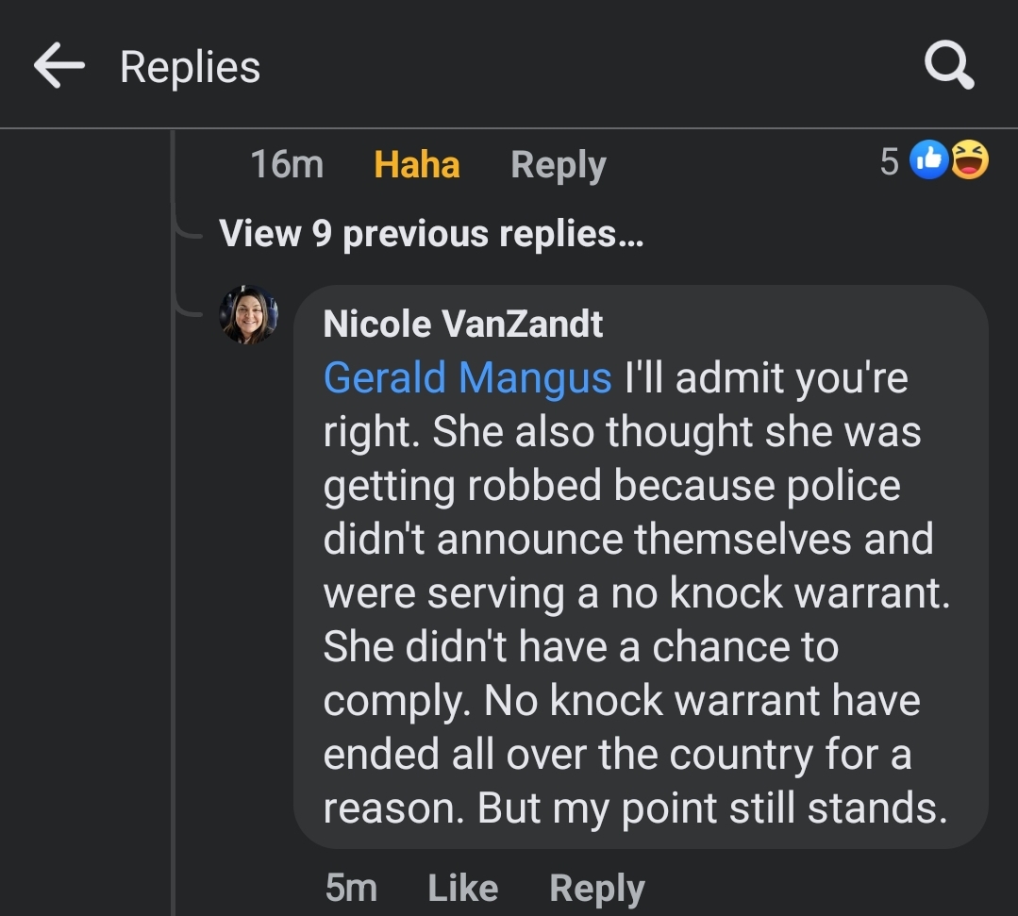Click the text line 'She didn't have a chance to'
The width and height of the screenshot is (1018, 916).
pos(581,647)
